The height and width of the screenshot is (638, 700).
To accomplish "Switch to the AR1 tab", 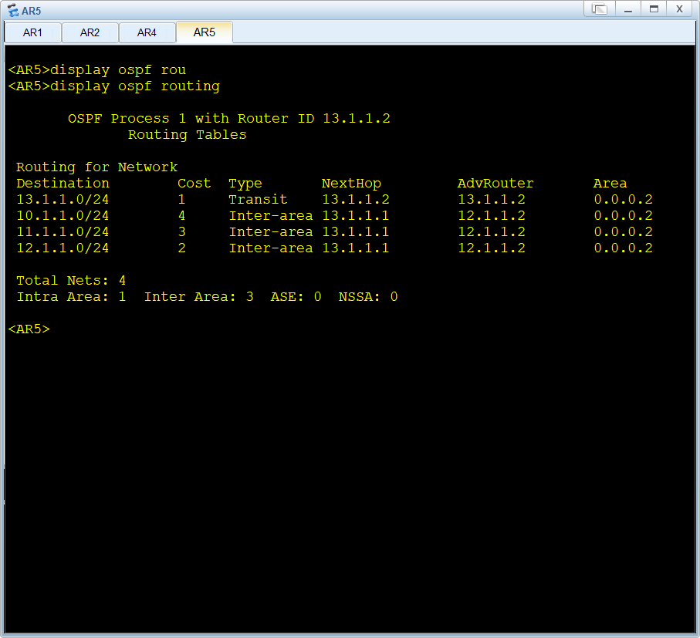I will 32,32.
